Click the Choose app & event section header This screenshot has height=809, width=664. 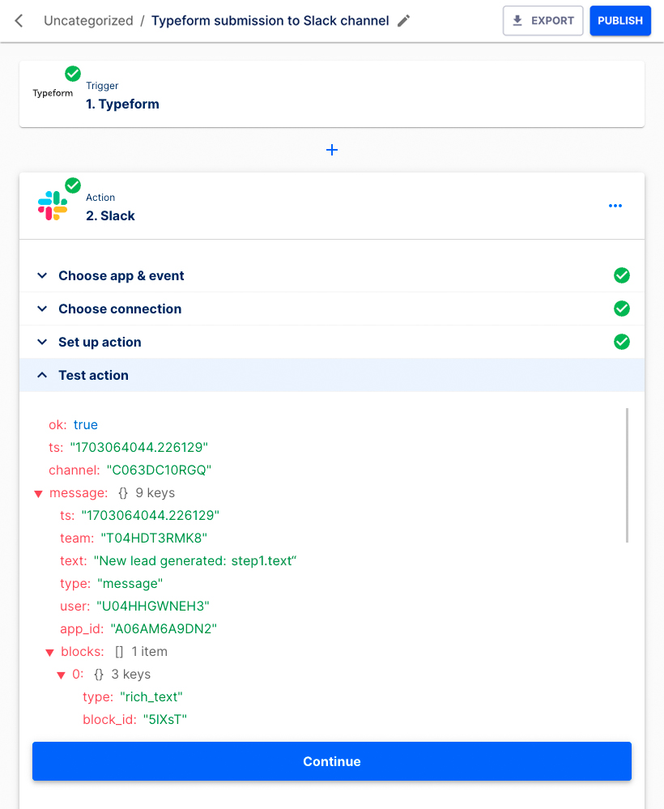pyautogui.click(x=121, y=275)
